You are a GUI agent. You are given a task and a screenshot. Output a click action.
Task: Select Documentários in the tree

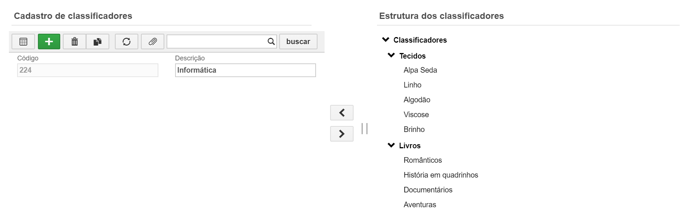(428, 190)
